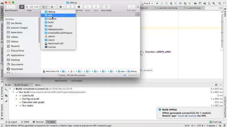Open Build panel settings gear icon
The image size is (227, 127).
pos(216,85)
